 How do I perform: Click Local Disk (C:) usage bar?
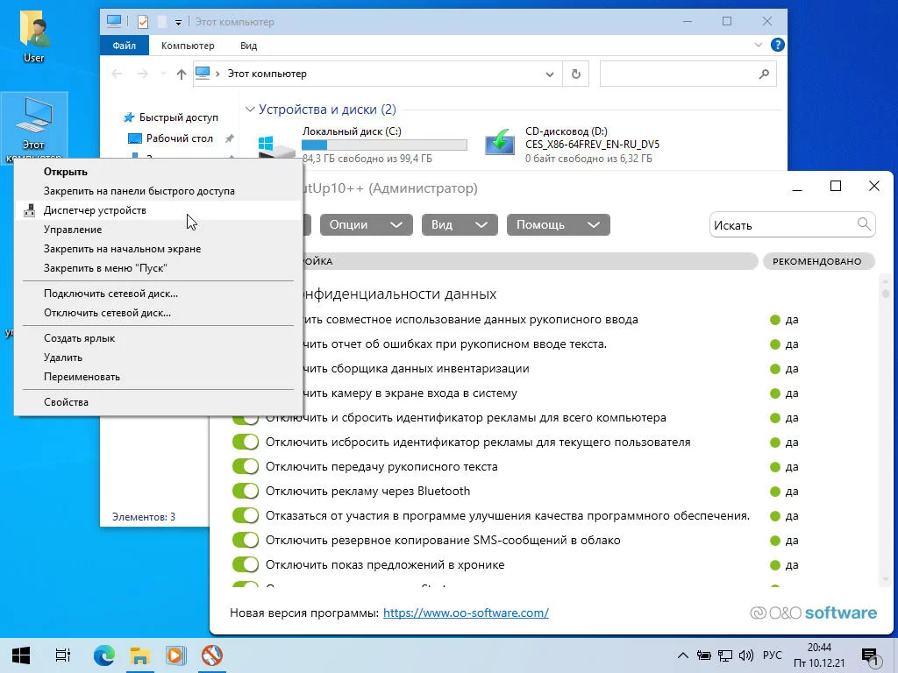tap(384, 145)
